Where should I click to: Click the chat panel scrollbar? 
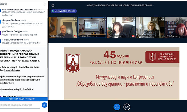click(x=47, y=43)
